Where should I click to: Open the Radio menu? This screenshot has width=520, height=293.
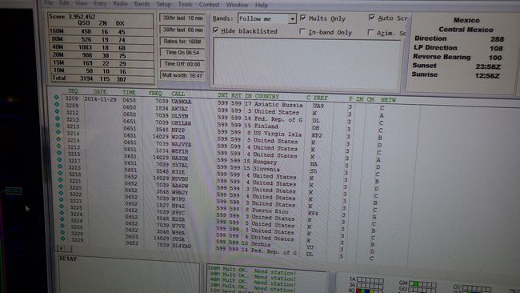(120, 4)
